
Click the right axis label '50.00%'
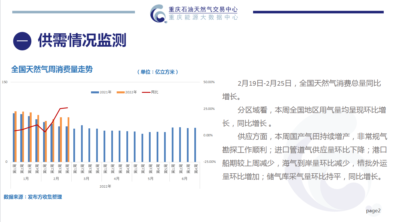click(x=209, y=82)
